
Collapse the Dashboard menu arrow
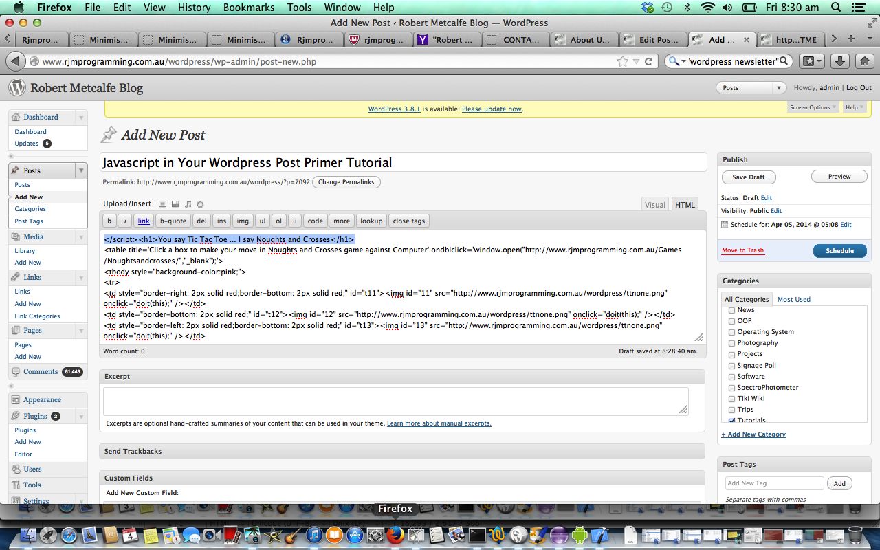pos(81,118)
